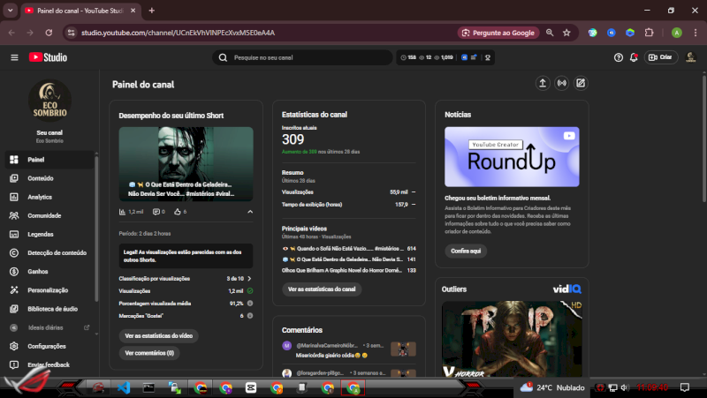Open the Criar dropdown button
The height and width of the screenshot is (398, 707).
660,57
